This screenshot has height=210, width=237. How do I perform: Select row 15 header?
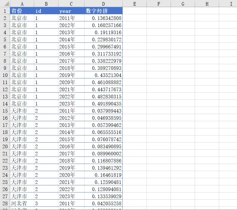pos(5,111)
